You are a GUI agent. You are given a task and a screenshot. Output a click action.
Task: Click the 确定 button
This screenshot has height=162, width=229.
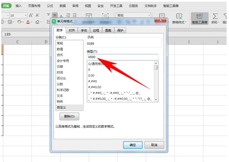pyautogui.click(x=132, y=145)
